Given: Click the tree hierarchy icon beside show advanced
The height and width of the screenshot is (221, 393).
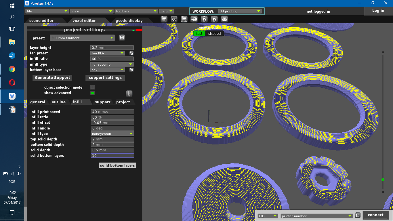Looking at the screenshot, I should pyautogui.click(x=129, y=94).
